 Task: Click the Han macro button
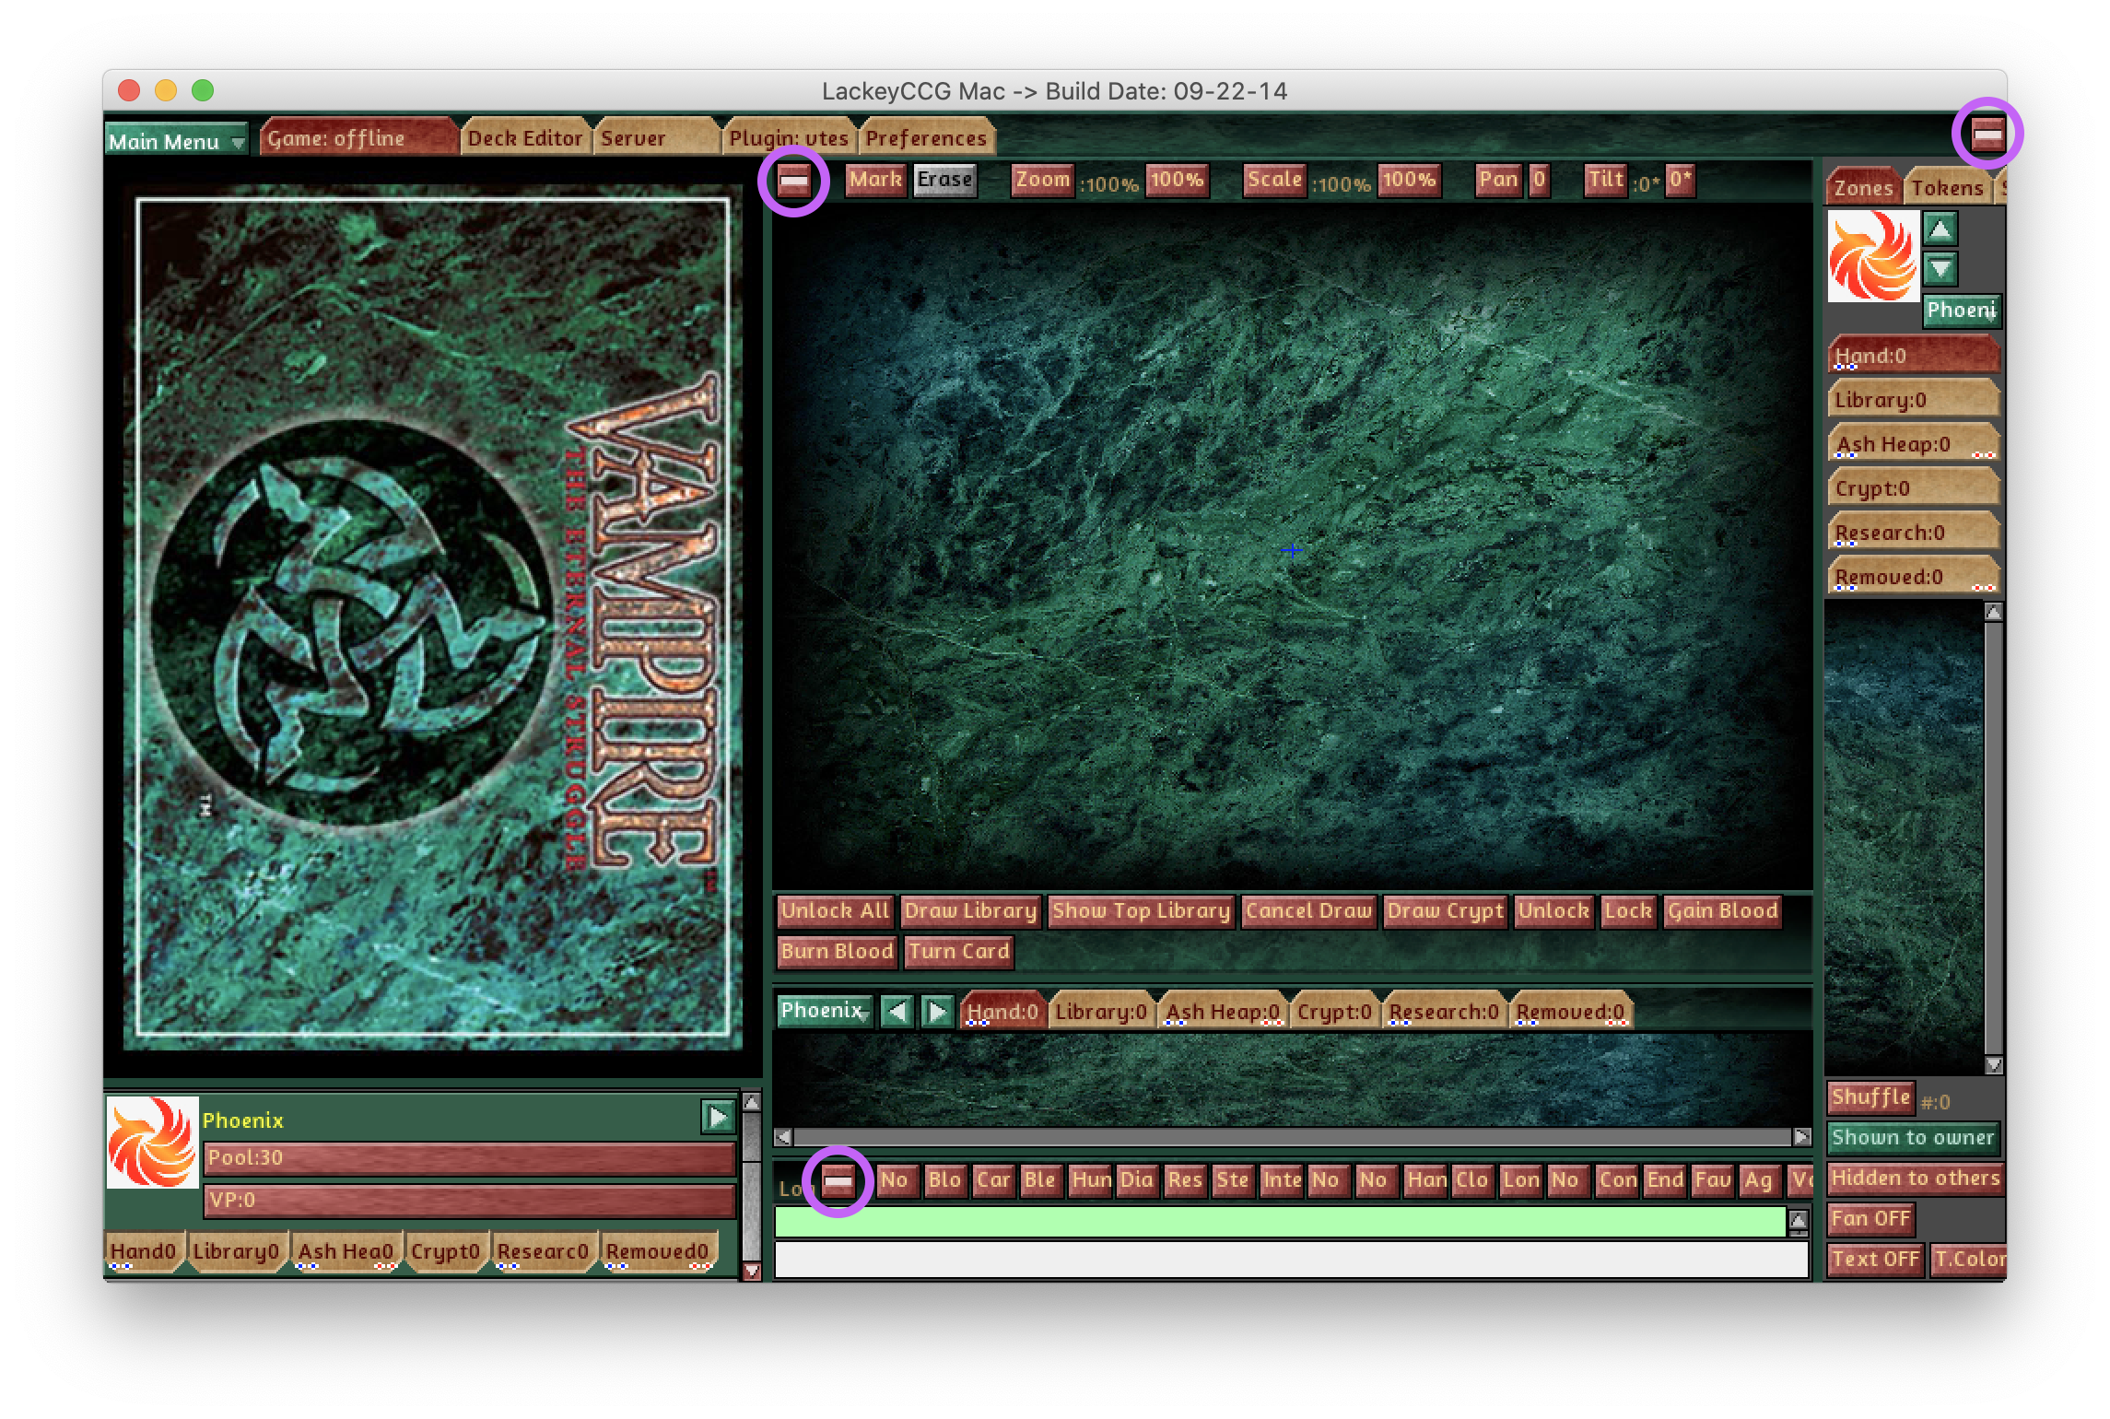tap(1426, 1180)
